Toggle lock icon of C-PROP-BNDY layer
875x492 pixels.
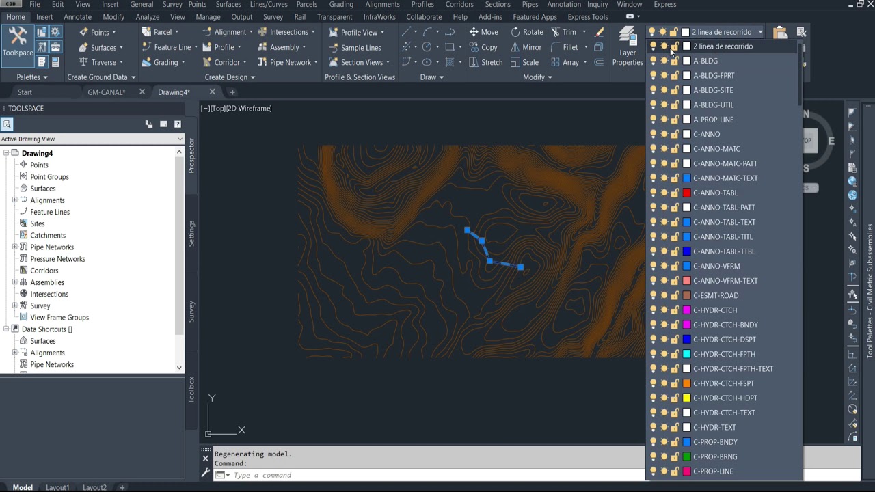click(x=675, y=442)
